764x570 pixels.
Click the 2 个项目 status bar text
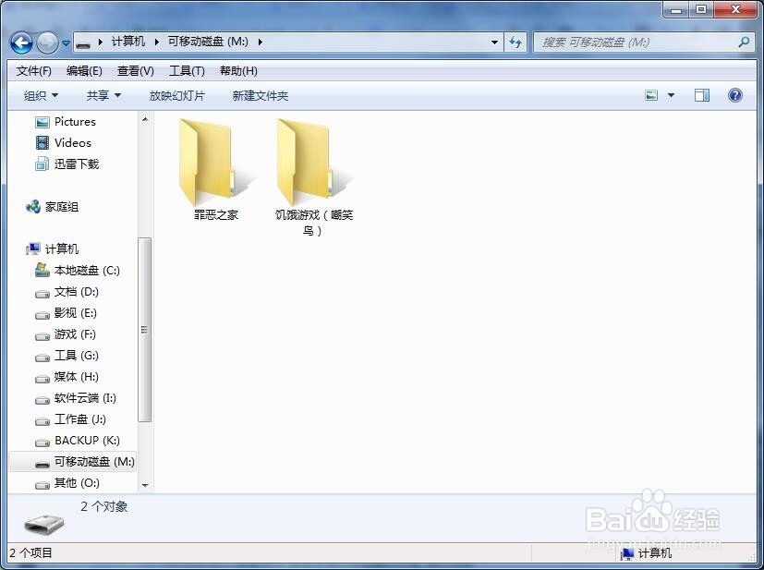click(x=30, y=553)
